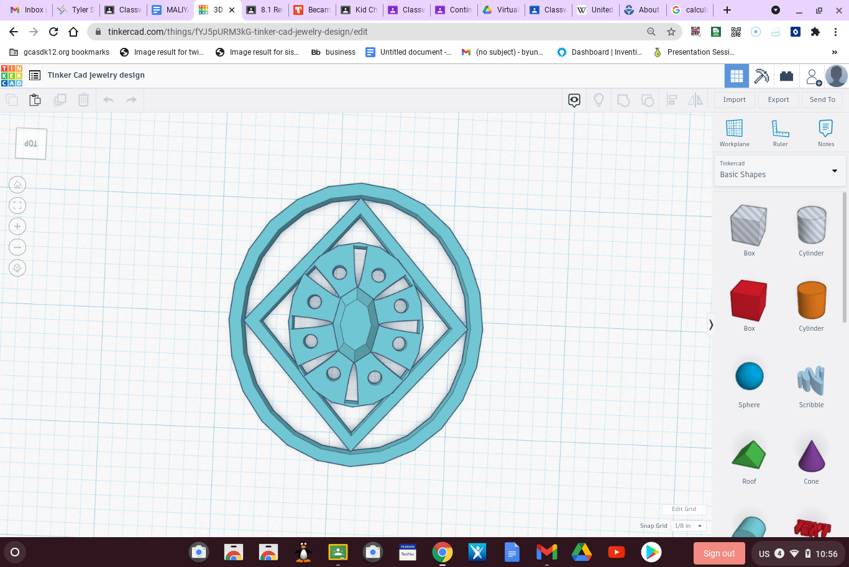Switch to 3D design grid view

tap(737, 76)
